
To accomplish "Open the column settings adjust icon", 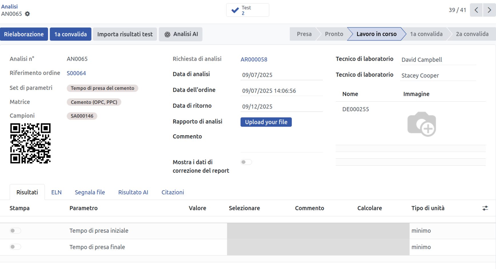I will 485,208.
